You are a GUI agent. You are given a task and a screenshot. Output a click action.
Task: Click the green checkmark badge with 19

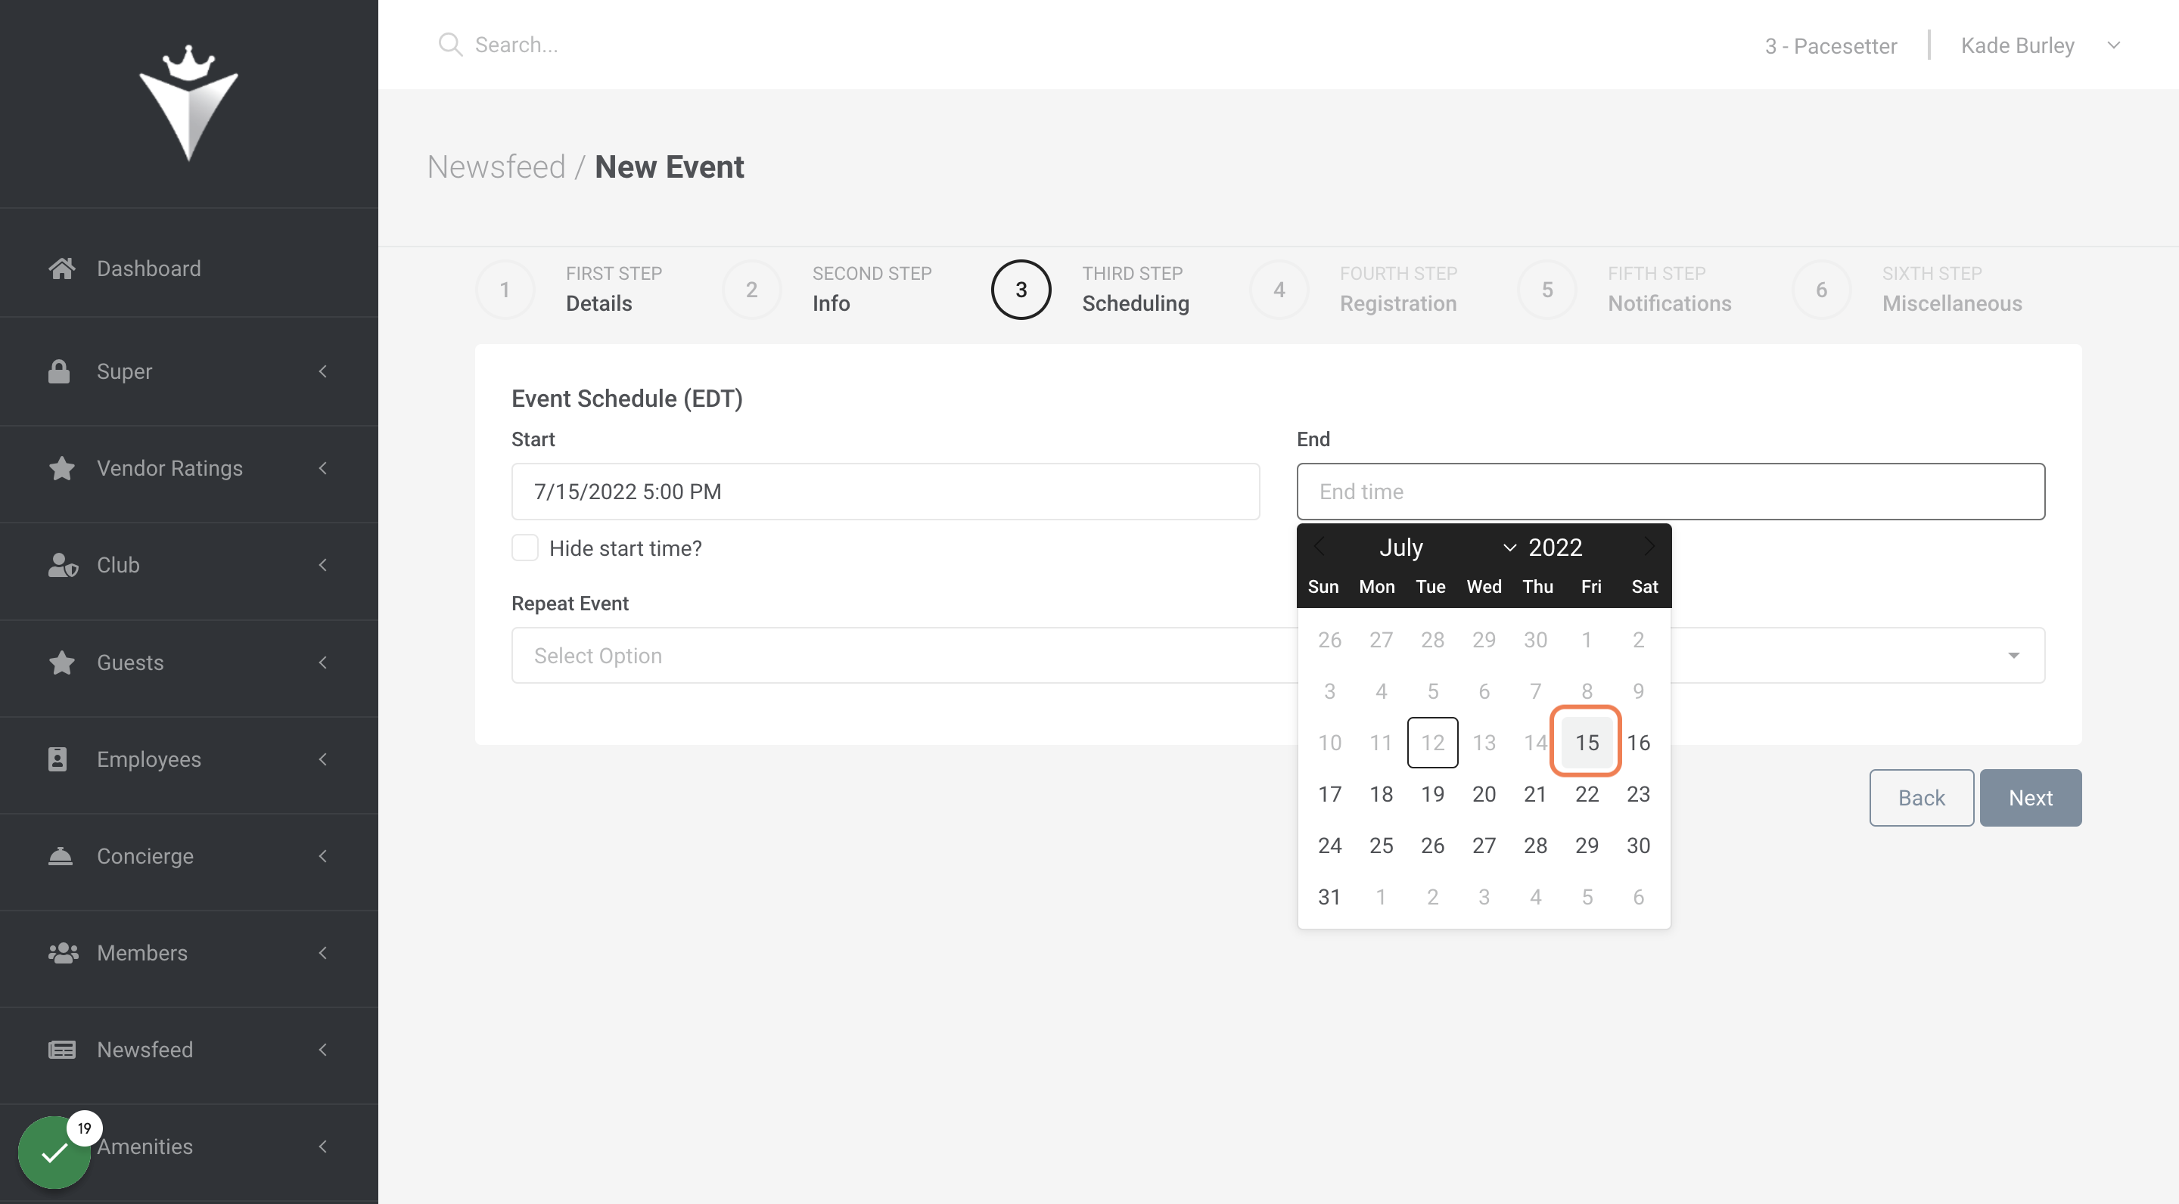click(x=54, y=1153)
